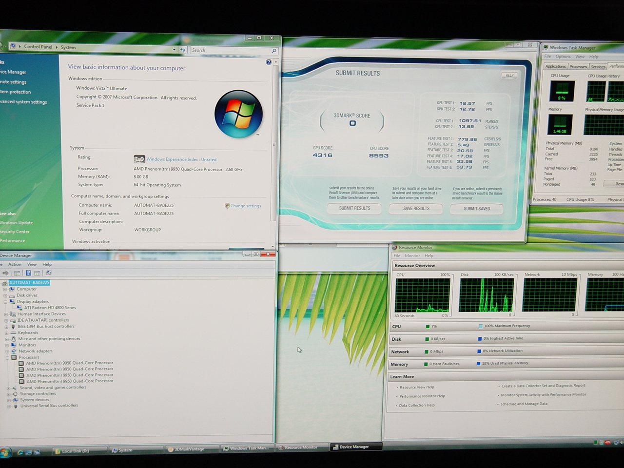Open the Windows Update link in the System sidebar
This screenshot has width=624, height=468.
click(16, 223)
